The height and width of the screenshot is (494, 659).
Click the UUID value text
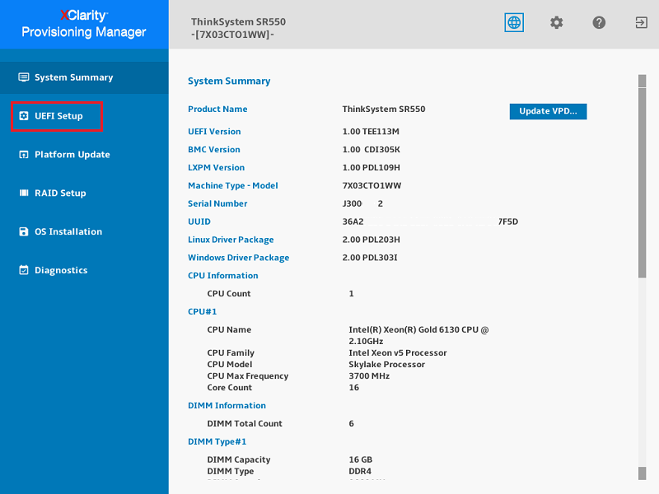(430, 221)
